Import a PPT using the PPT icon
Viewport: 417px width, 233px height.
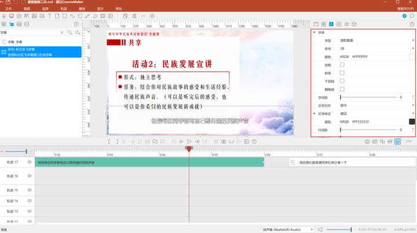27,16
